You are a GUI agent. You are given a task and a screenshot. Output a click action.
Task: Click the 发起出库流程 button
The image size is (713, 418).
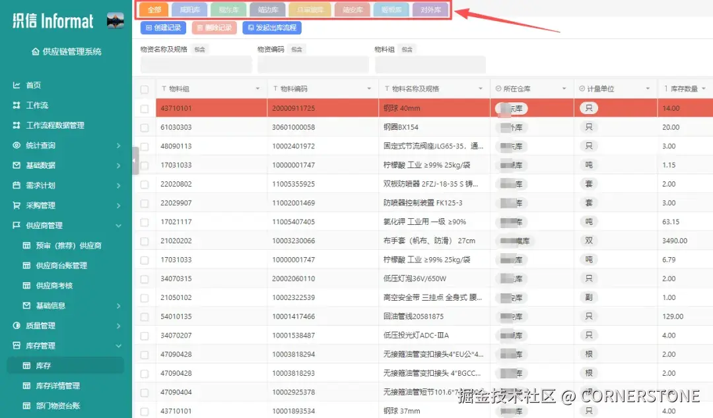click(x=272, y=28)
